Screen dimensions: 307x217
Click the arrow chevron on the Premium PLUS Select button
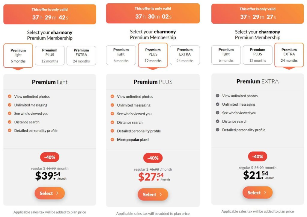coord(161,195)
